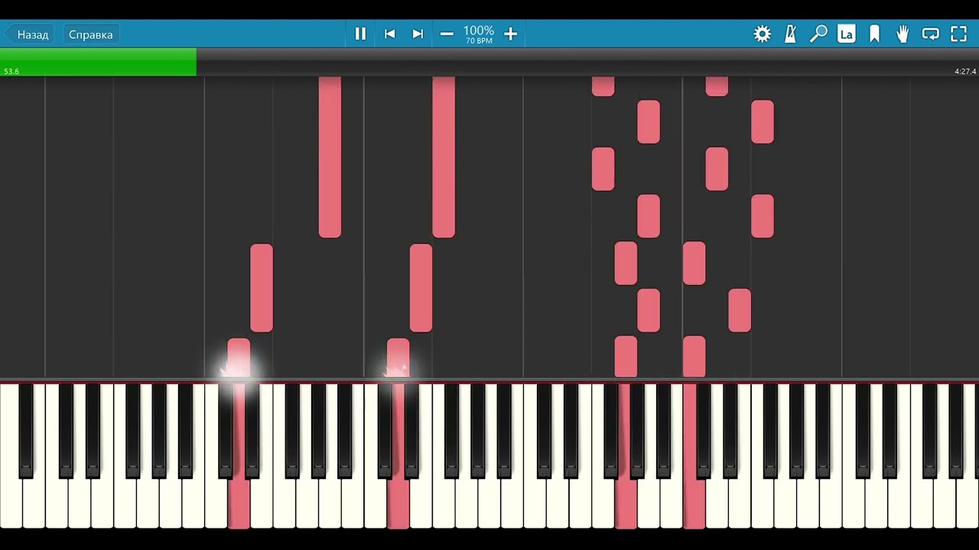
Task: Click the Назад back button
Action: [28, 34]
